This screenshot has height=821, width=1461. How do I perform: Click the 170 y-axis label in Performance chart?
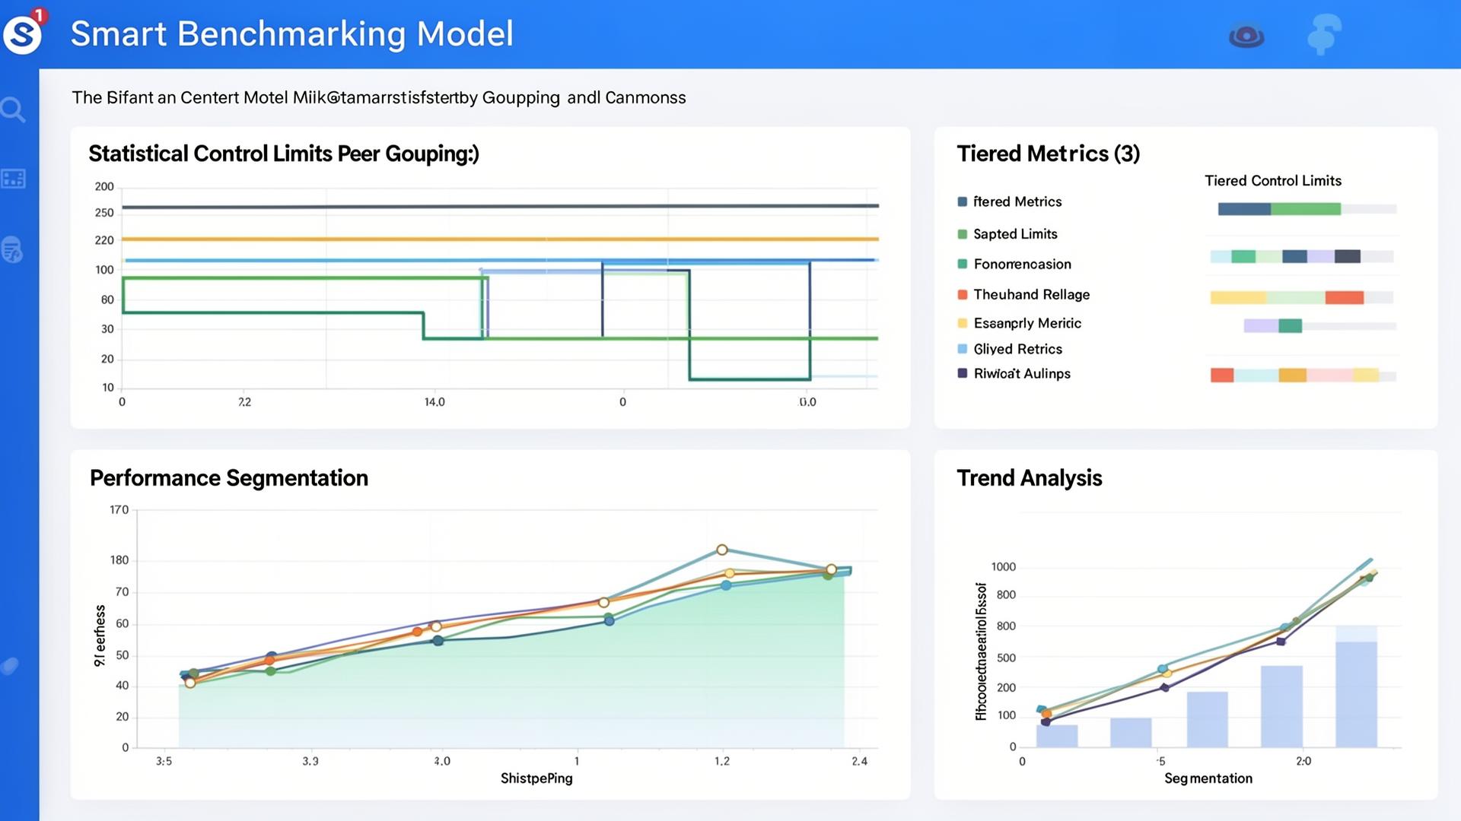tap(119, 510)
